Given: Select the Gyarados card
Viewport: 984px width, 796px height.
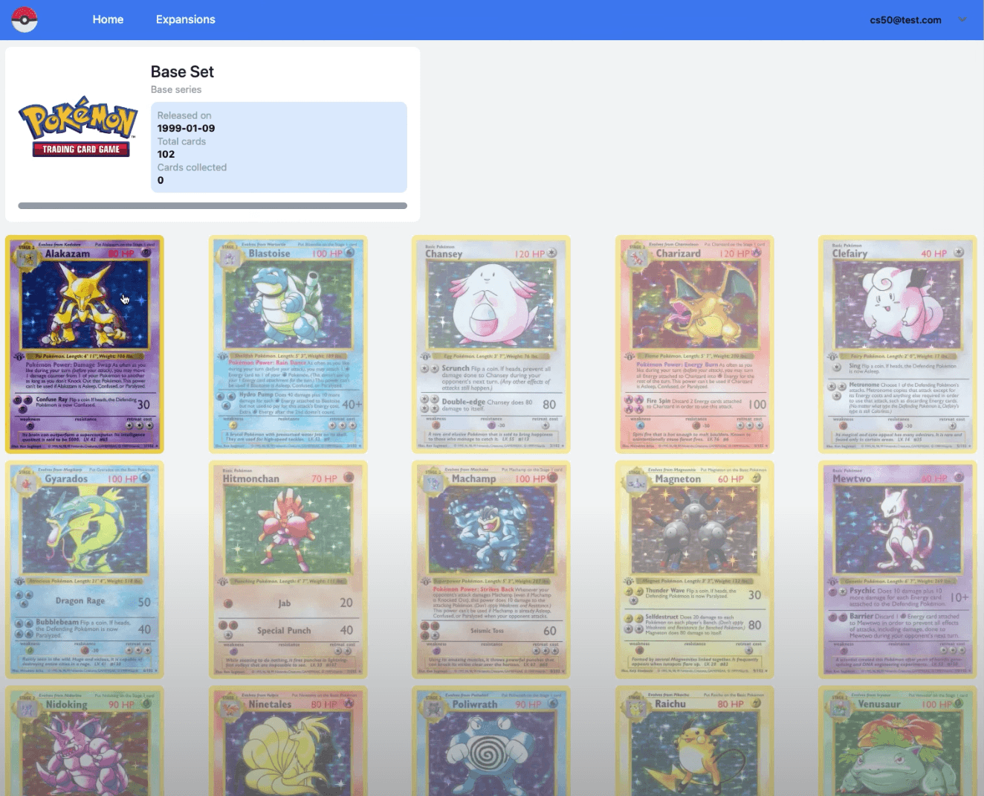Looking at the screenshot, I should pyautogui.click(x=85, y=570).
